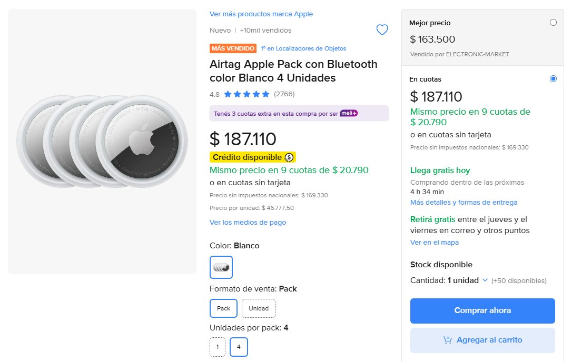This screenshot has width=572, height=362.
Task: Click the MÁS VENDIDO orange badge
Action: pyautogui.click(x=233, y=48)
